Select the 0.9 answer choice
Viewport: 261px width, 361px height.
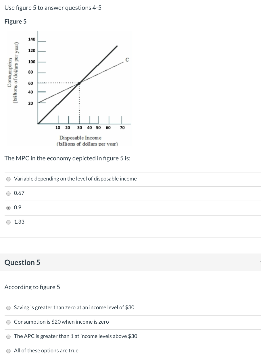click(9, 207)
